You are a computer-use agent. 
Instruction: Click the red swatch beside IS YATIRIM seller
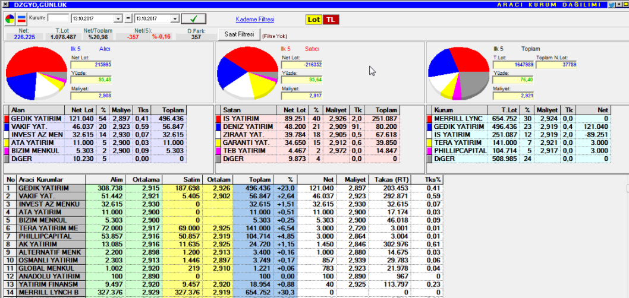coord(218,119)
